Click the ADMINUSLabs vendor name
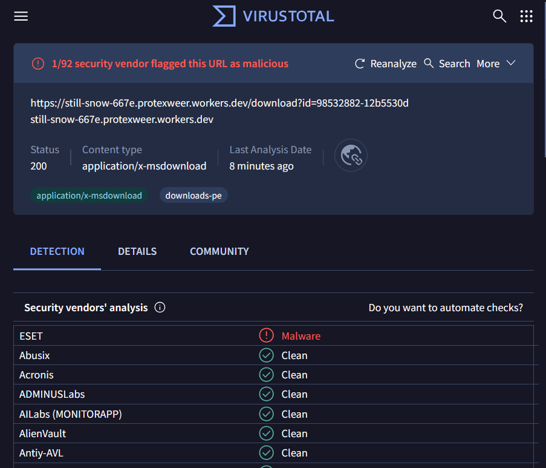 pos(52,394)
